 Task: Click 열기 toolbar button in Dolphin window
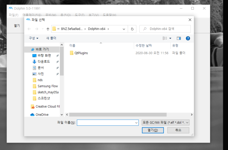(x=17, y=26)
